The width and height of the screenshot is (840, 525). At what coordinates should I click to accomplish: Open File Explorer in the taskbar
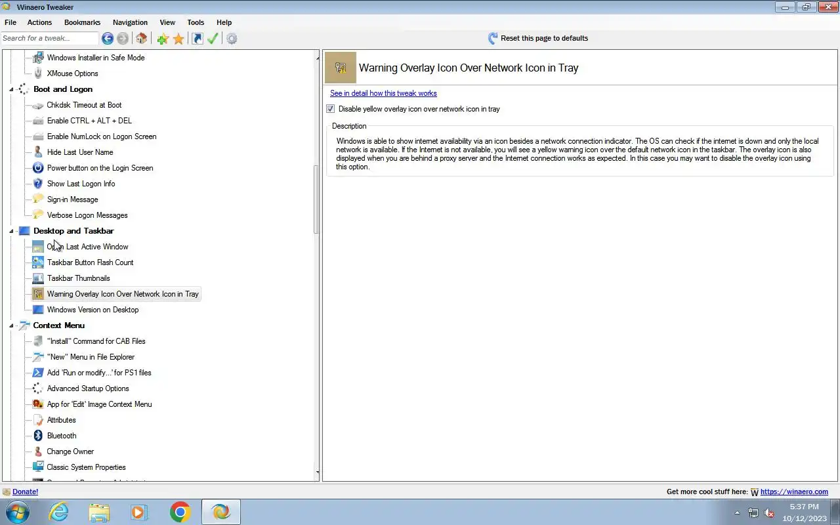[99, 512]
